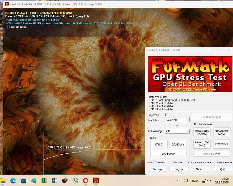Screen dimensions: 233x186
Task: Launch the GPU Shark tool
Action: point(178,144)
